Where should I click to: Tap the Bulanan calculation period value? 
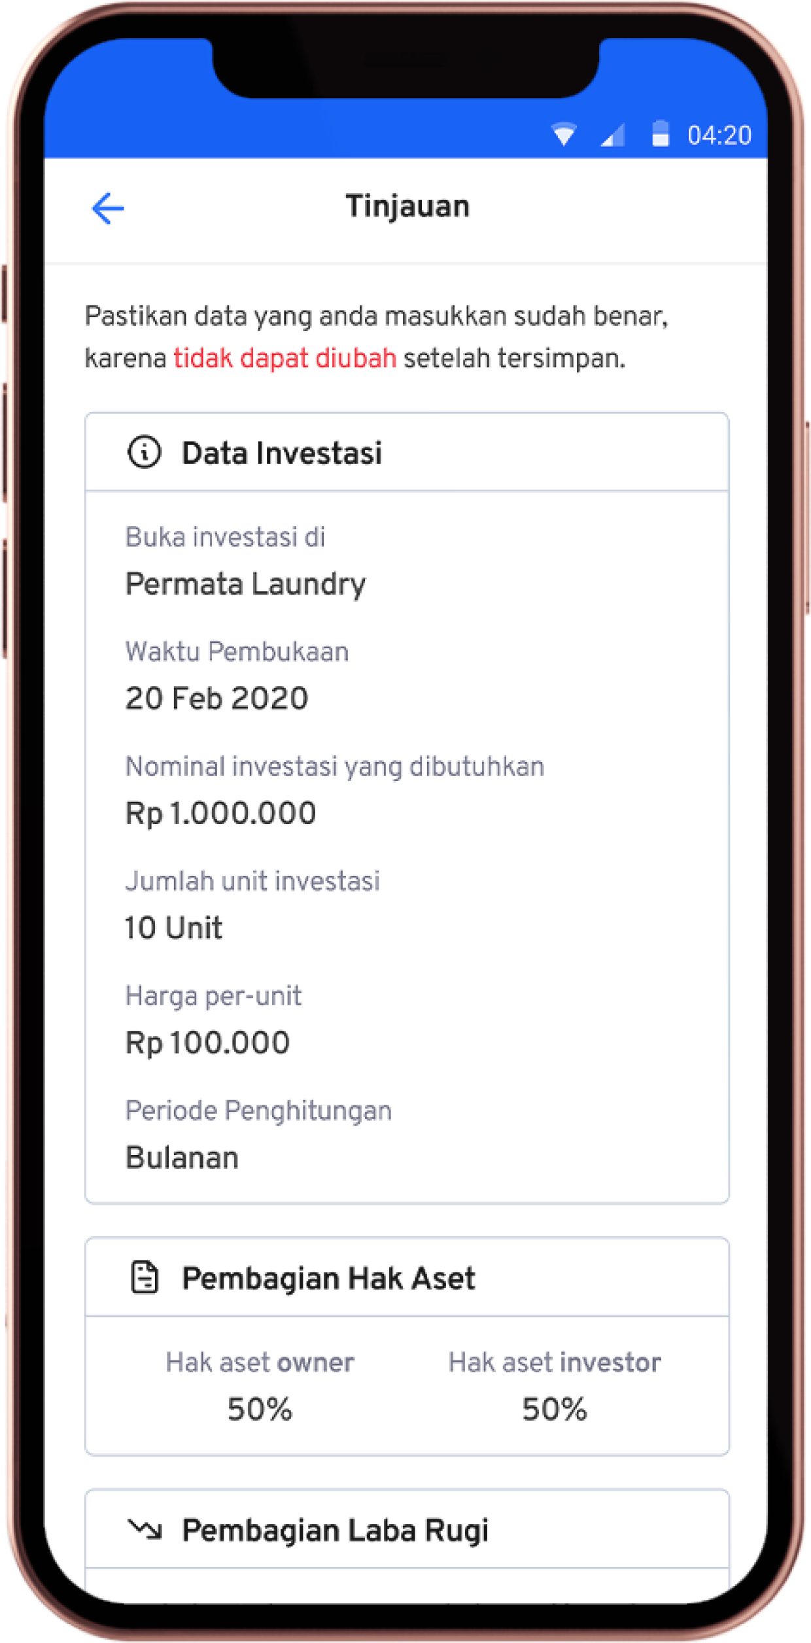tap(182, 1157)
